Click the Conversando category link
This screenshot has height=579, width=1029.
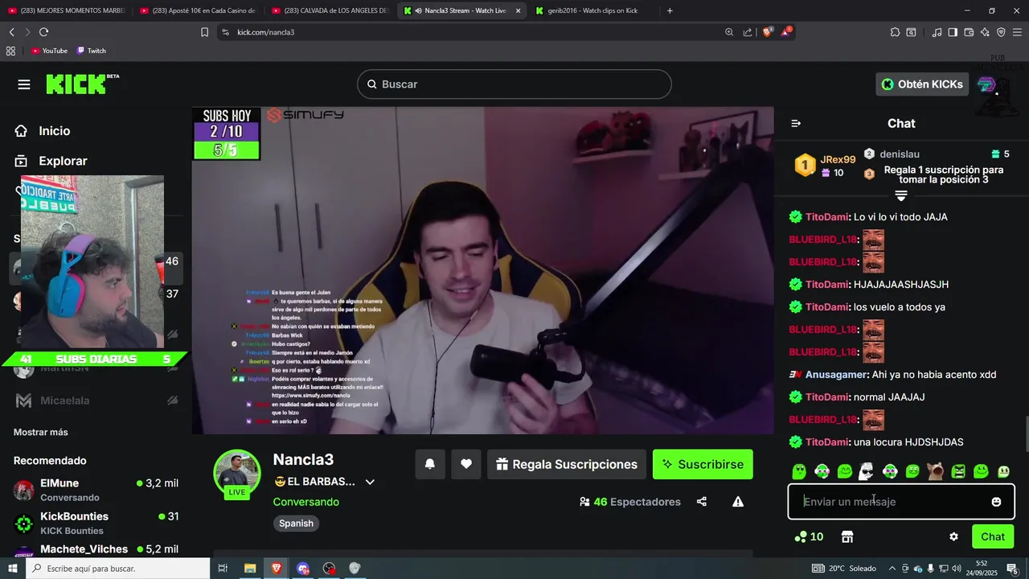tap(305, 502)
